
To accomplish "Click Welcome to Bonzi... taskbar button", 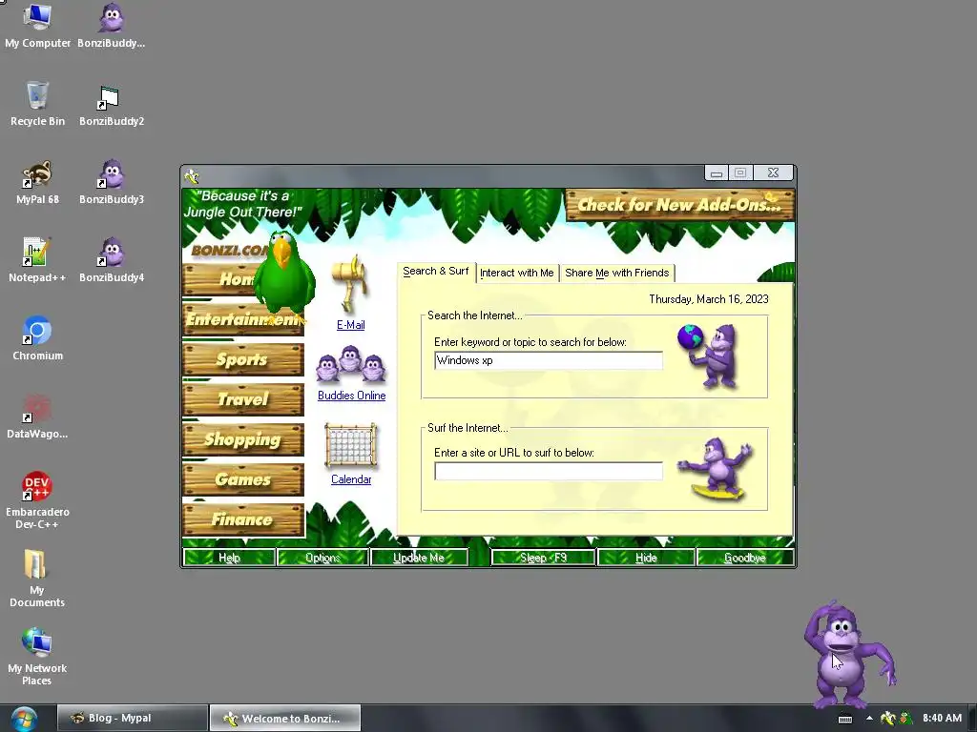I will (x=284, y=719).
